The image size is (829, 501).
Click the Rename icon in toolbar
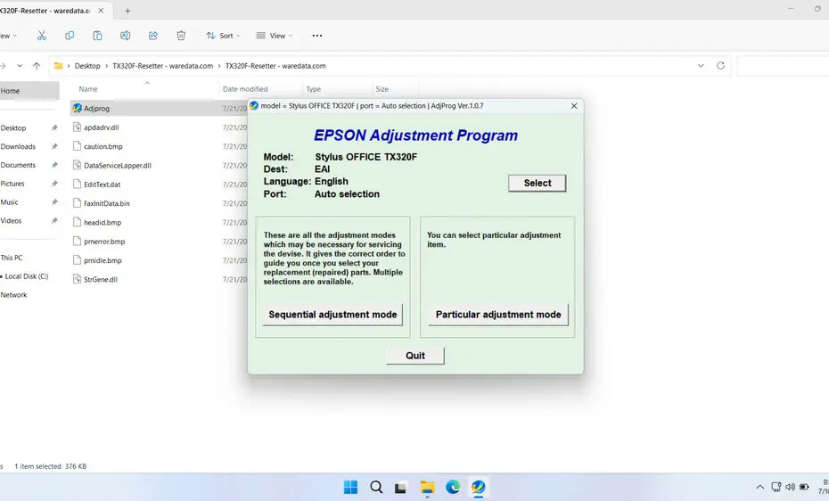pyautogui.click(x=126, y=36)
